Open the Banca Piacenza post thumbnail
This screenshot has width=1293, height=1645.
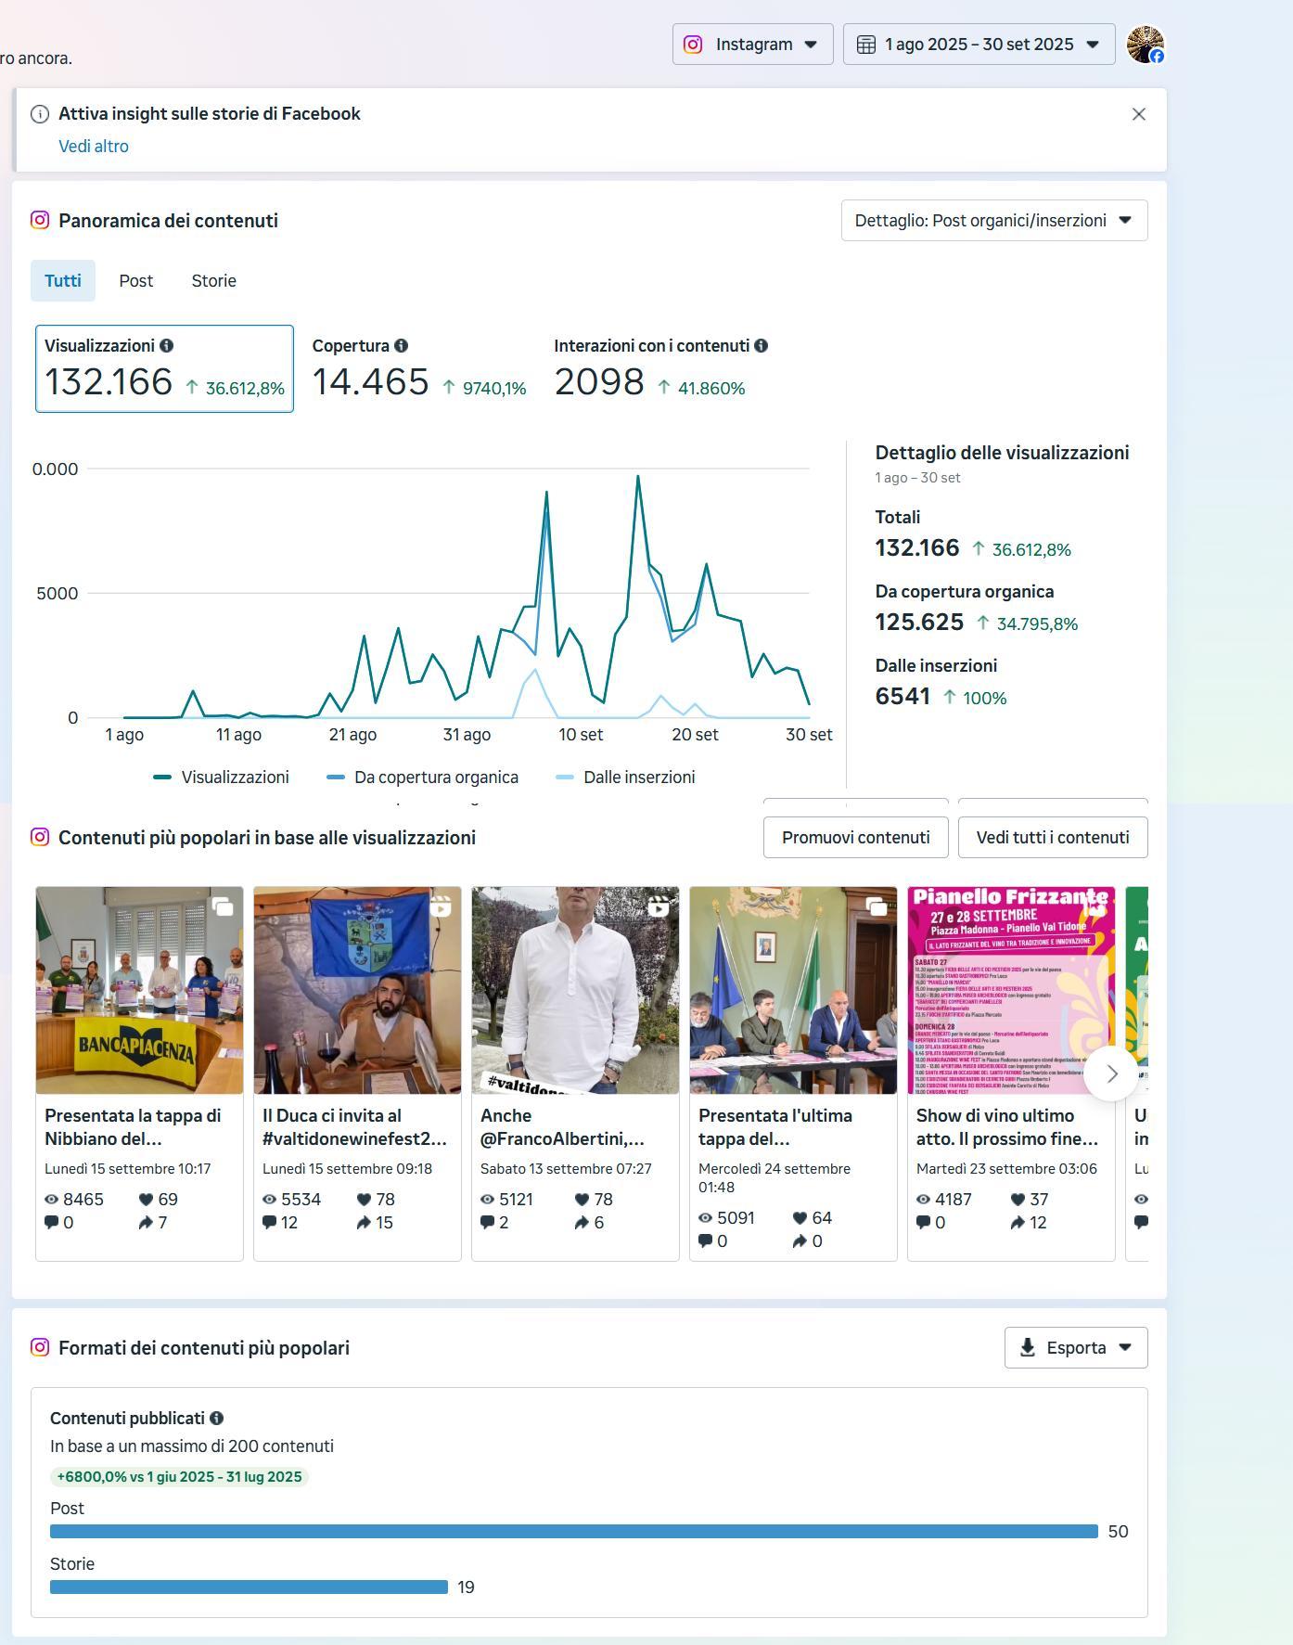click(139, 991)
